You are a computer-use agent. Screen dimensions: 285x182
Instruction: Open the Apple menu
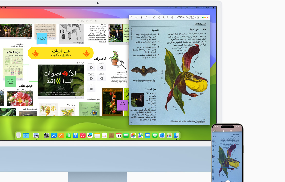tap(213, 8)
